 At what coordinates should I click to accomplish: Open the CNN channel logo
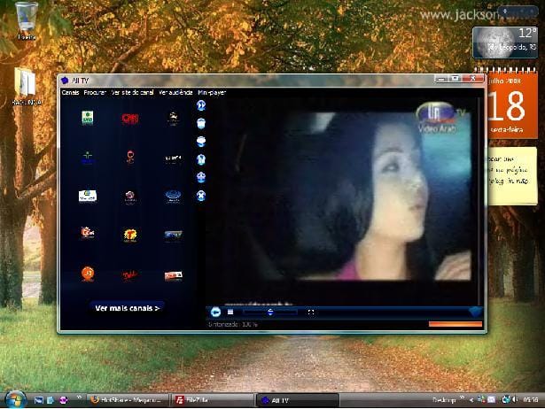(x=130, y=119)
